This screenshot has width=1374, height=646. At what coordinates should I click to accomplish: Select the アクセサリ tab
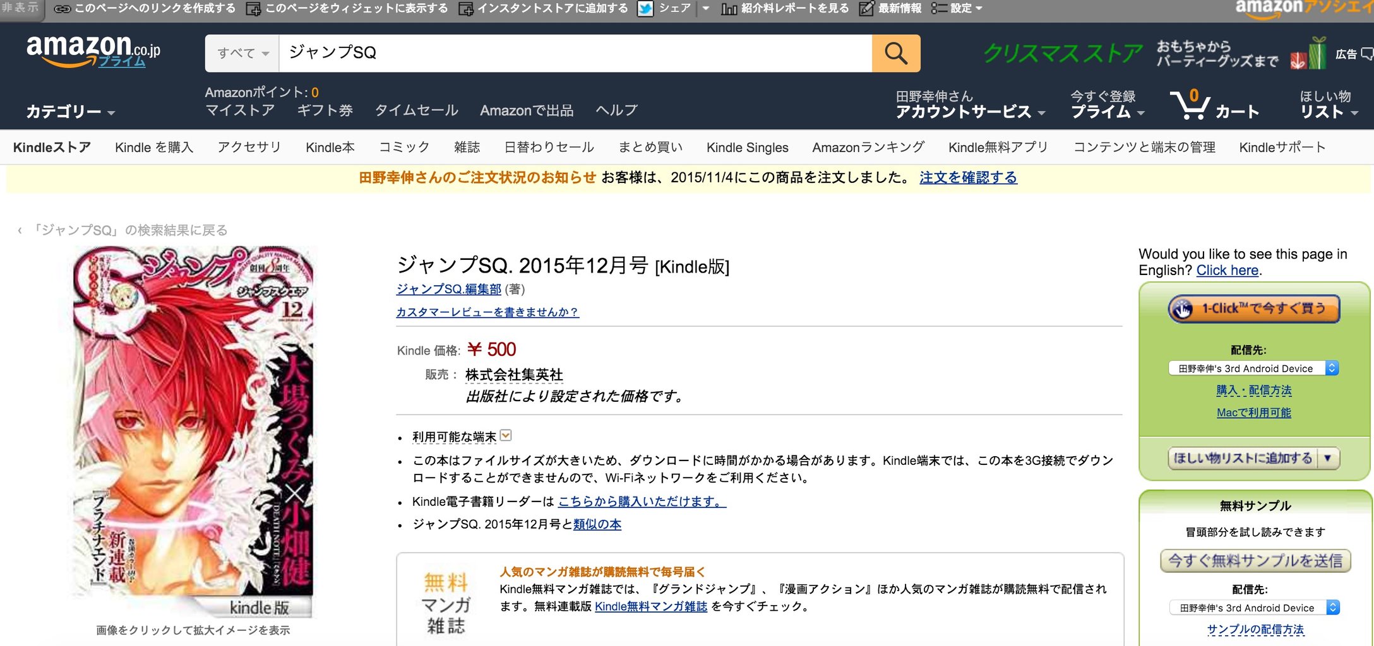[249, 148]
